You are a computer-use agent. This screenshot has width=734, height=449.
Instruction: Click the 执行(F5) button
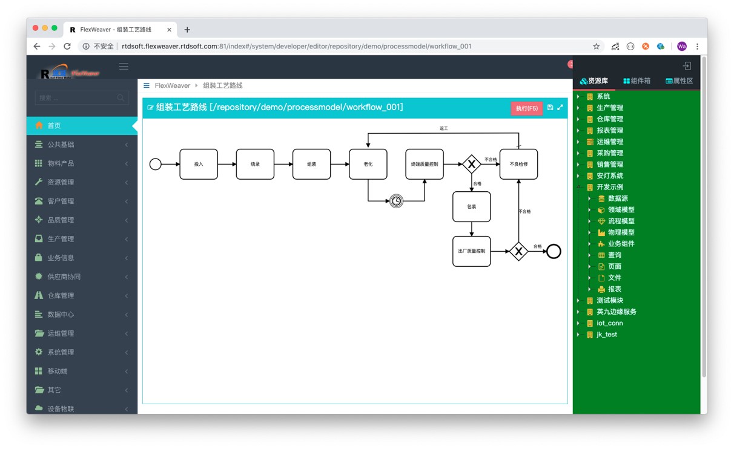[526, 108]
